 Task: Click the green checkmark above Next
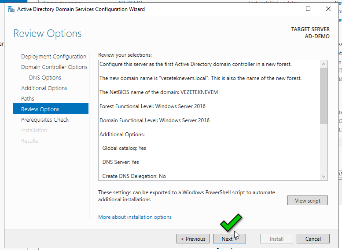231,222
